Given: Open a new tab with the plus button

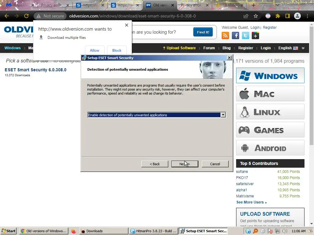Looking at the screenshot, I should (x=253, y=5).
